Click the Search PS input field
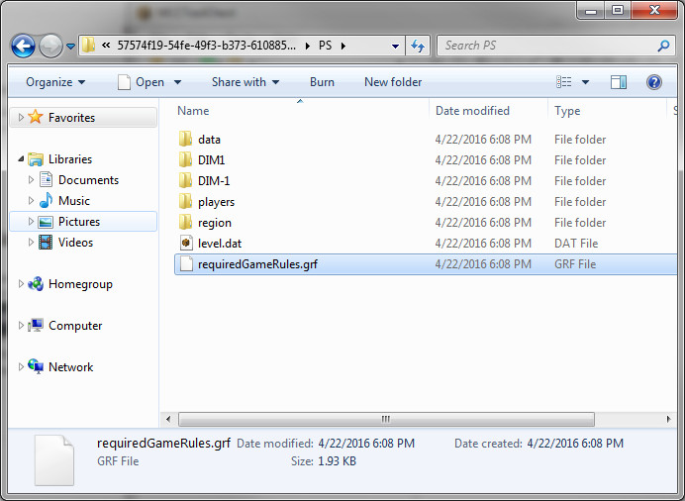Image resolution: width=685 pixels, height=501 pixels. tap(546, 46)
